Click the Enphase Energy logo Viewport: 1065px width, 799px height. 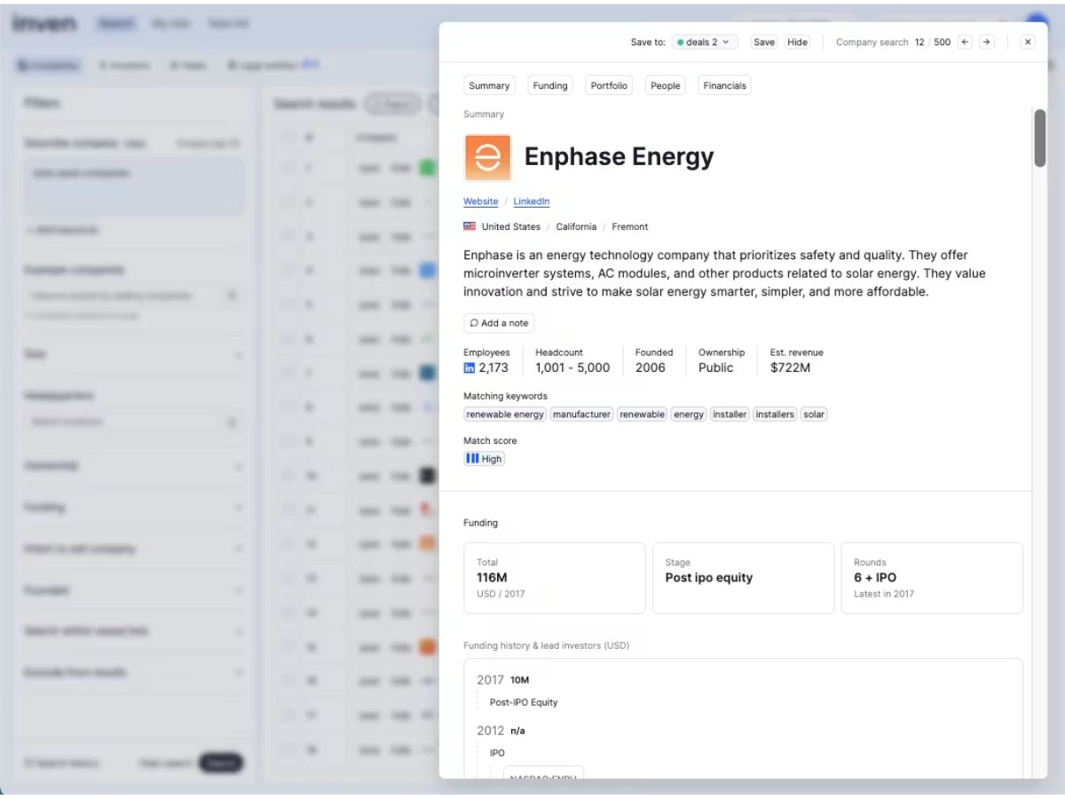tap(487, 157)
